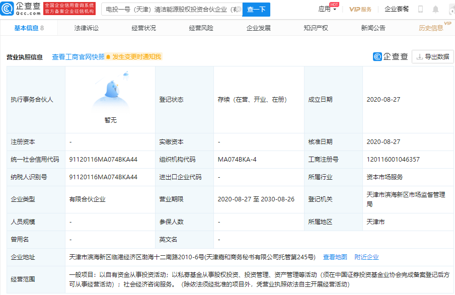Open 查看地图 to view company location

tap(335, 257)
